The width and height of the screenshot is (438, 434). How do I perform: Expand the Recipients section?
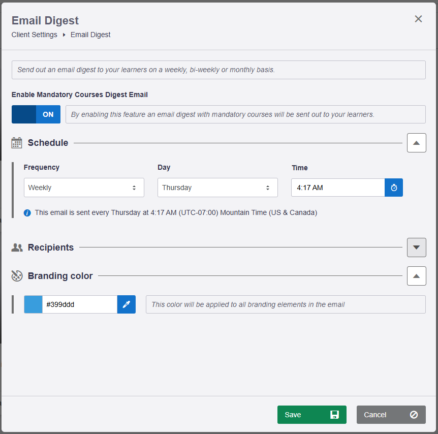click(x=416, y=247)
